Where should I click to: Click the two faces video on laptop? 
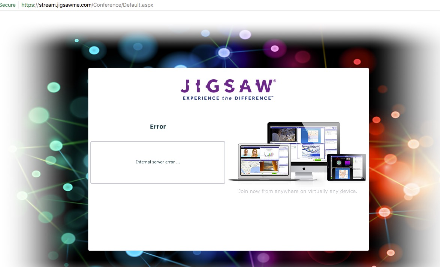(251, 153)
